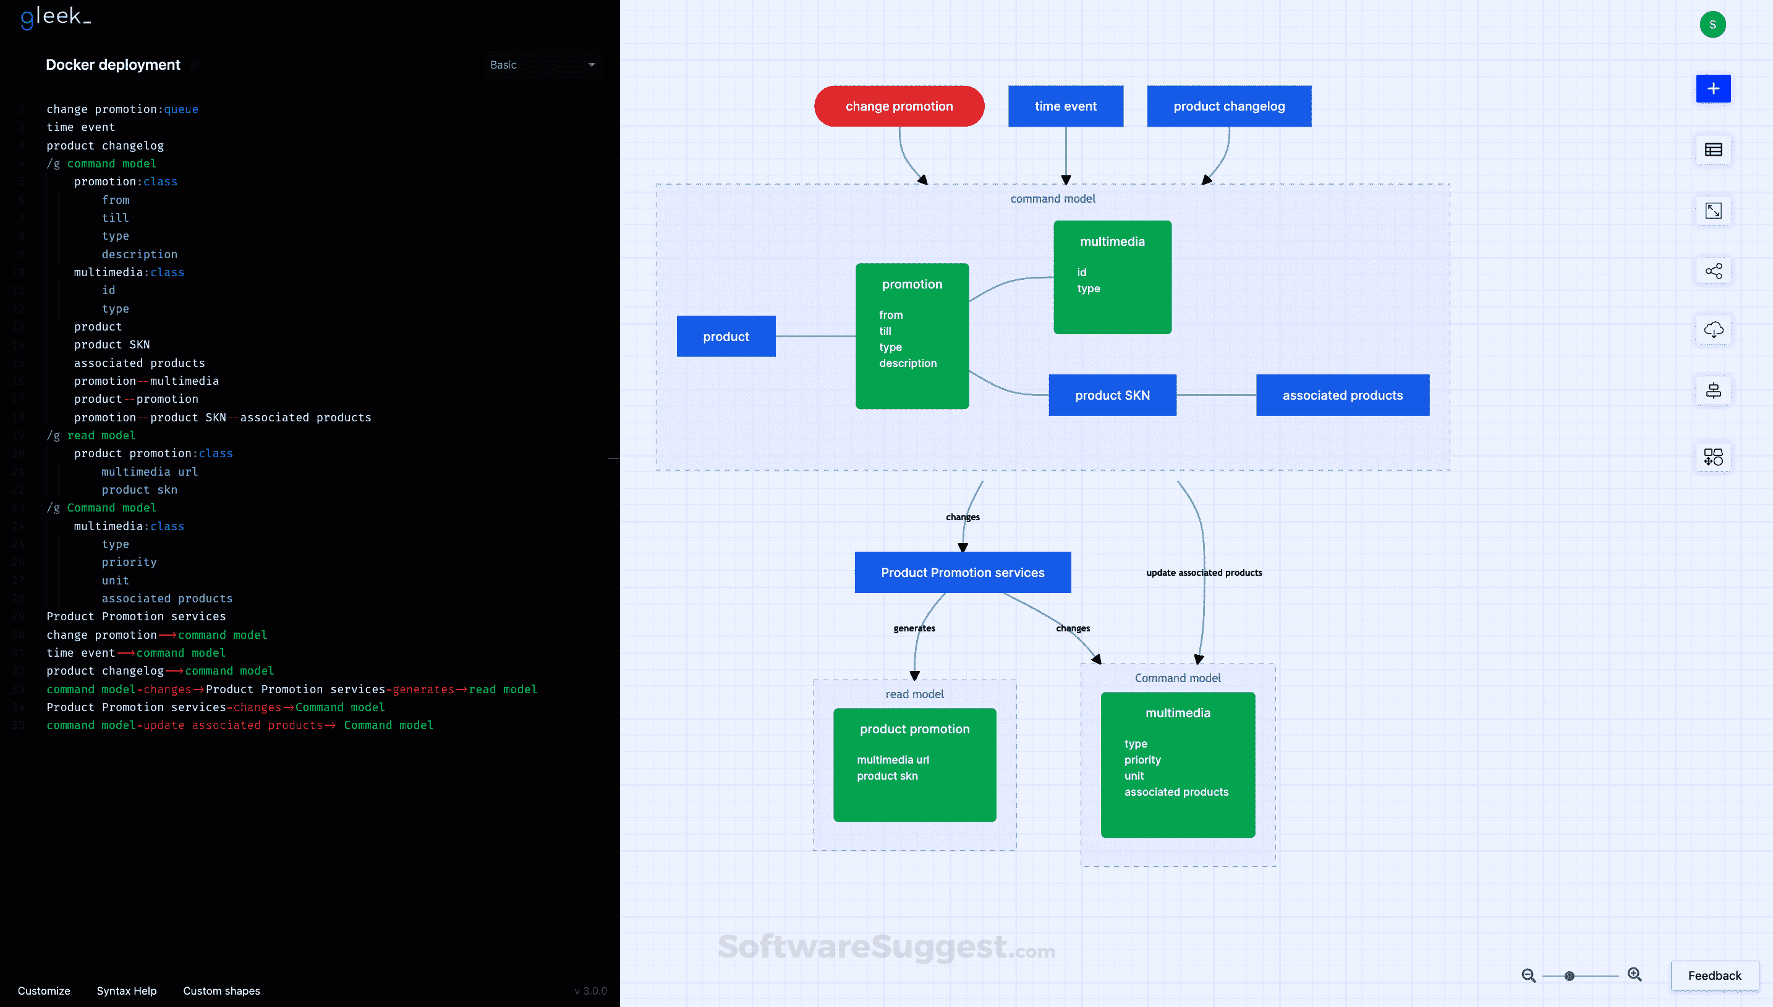The height and width of the screenshot is (1007, 1773).
Task: Click the align center layout icon
Action: pyautogui.click(x=1713, y=391)
